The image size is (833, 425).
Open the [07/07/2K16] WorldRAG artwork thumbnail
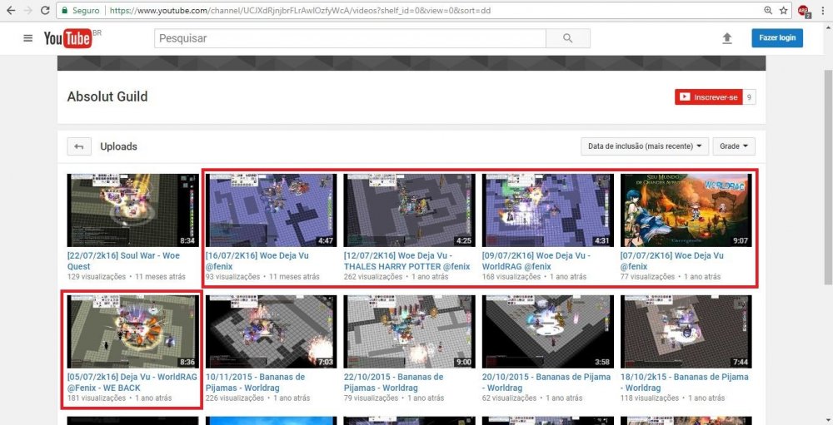(686, 210)
